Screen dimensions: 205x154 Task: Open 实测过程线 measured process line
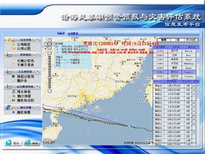25,60
